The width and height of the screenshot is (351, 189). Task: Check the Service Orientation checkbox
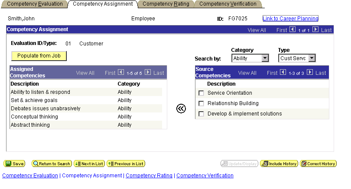click(201, 93)
